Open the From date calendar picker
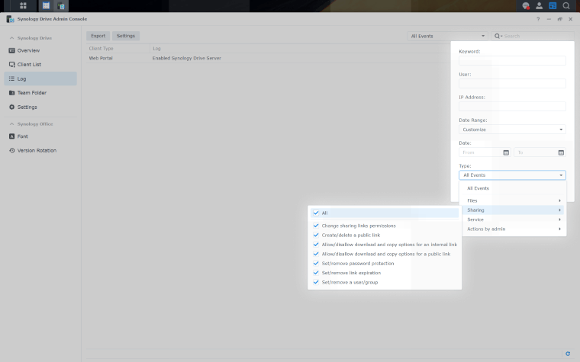The height and width of the screenshot is (362, 580). [x=506, y=152]
